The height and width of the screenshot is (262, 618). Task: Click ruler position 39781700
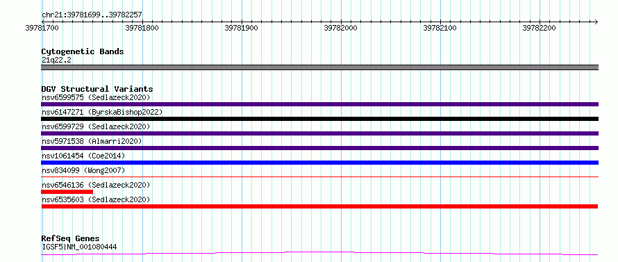42,28
